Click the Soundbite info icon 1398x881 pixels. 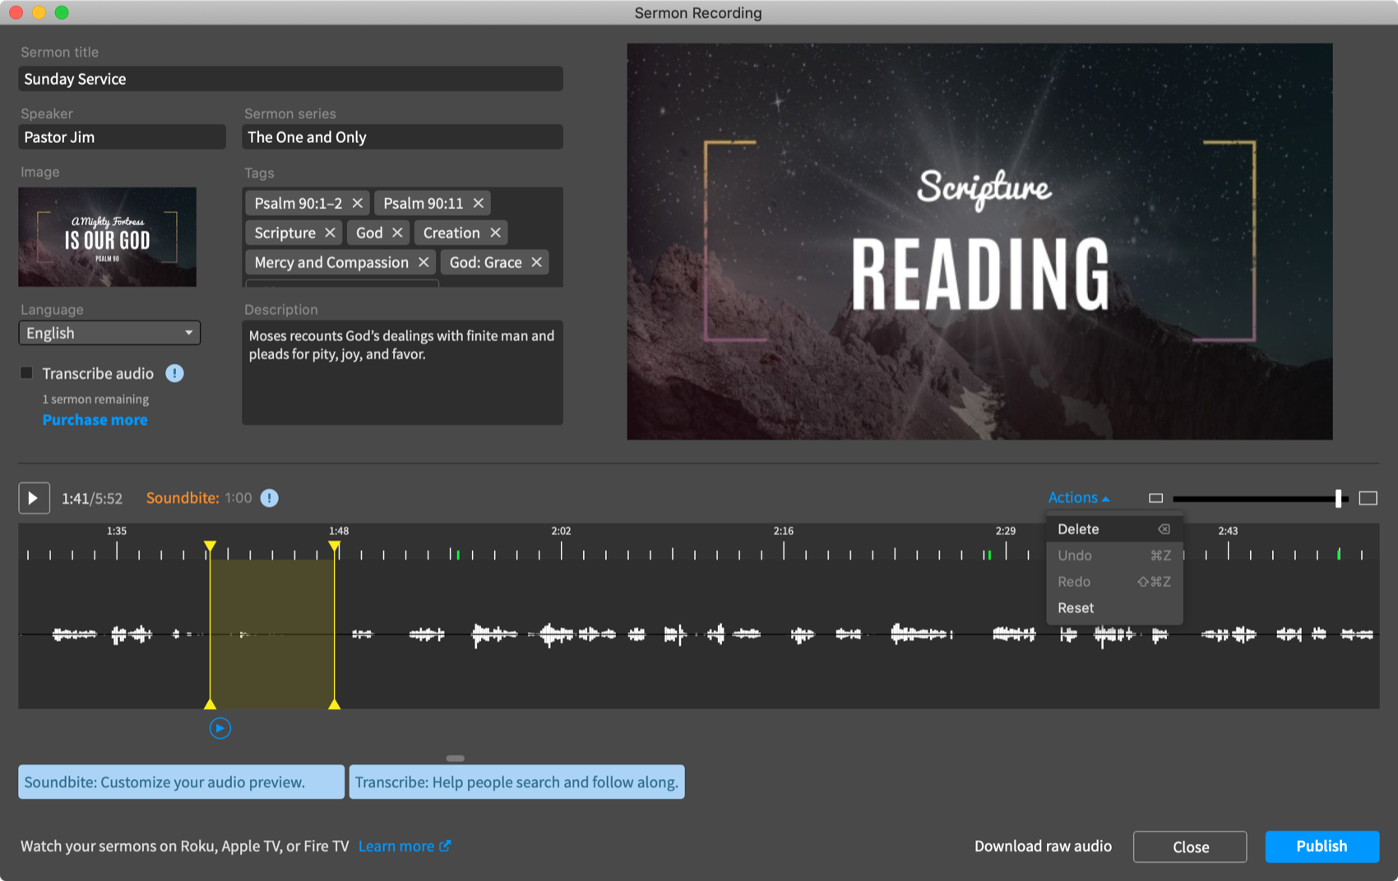(269, 498)
